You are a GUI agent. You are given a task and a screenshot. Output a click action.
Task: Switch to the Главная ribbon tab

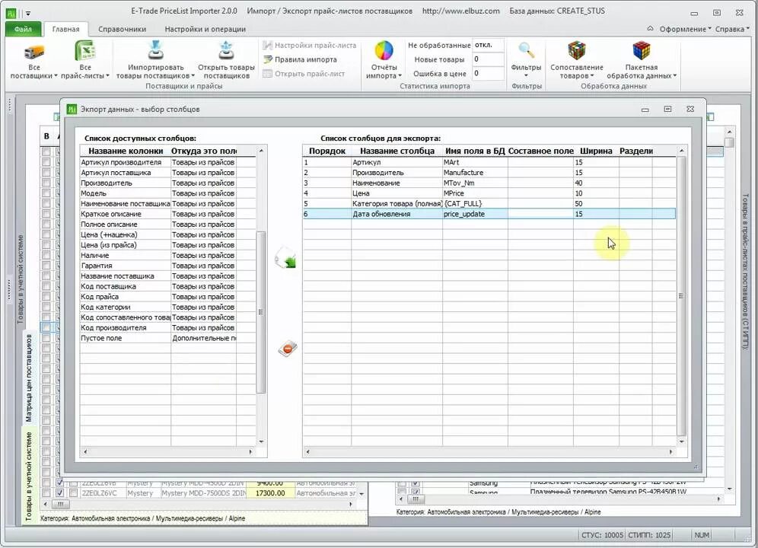(65, 29)
